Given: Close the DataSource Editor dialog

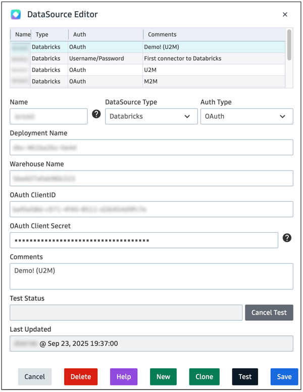Looking at the screenshot, I should [x=285, y=15].
